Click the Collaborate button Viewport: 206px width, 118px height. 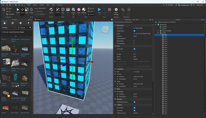point(183,5)
